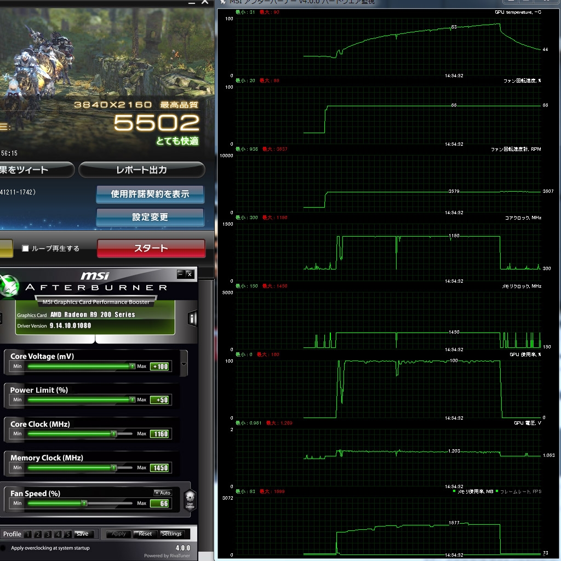Expand the Core Voltage dropdown arrow
Viewport: 561px width, 561px height.
[x=184, y=364]
